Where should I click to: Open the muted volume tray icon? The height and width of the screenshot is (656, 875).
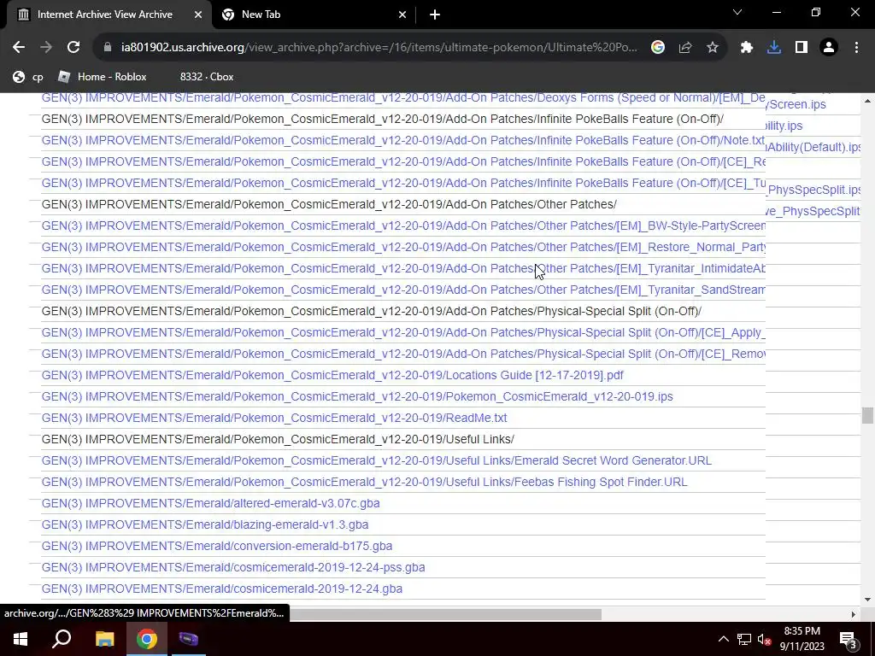coord(764,639)
